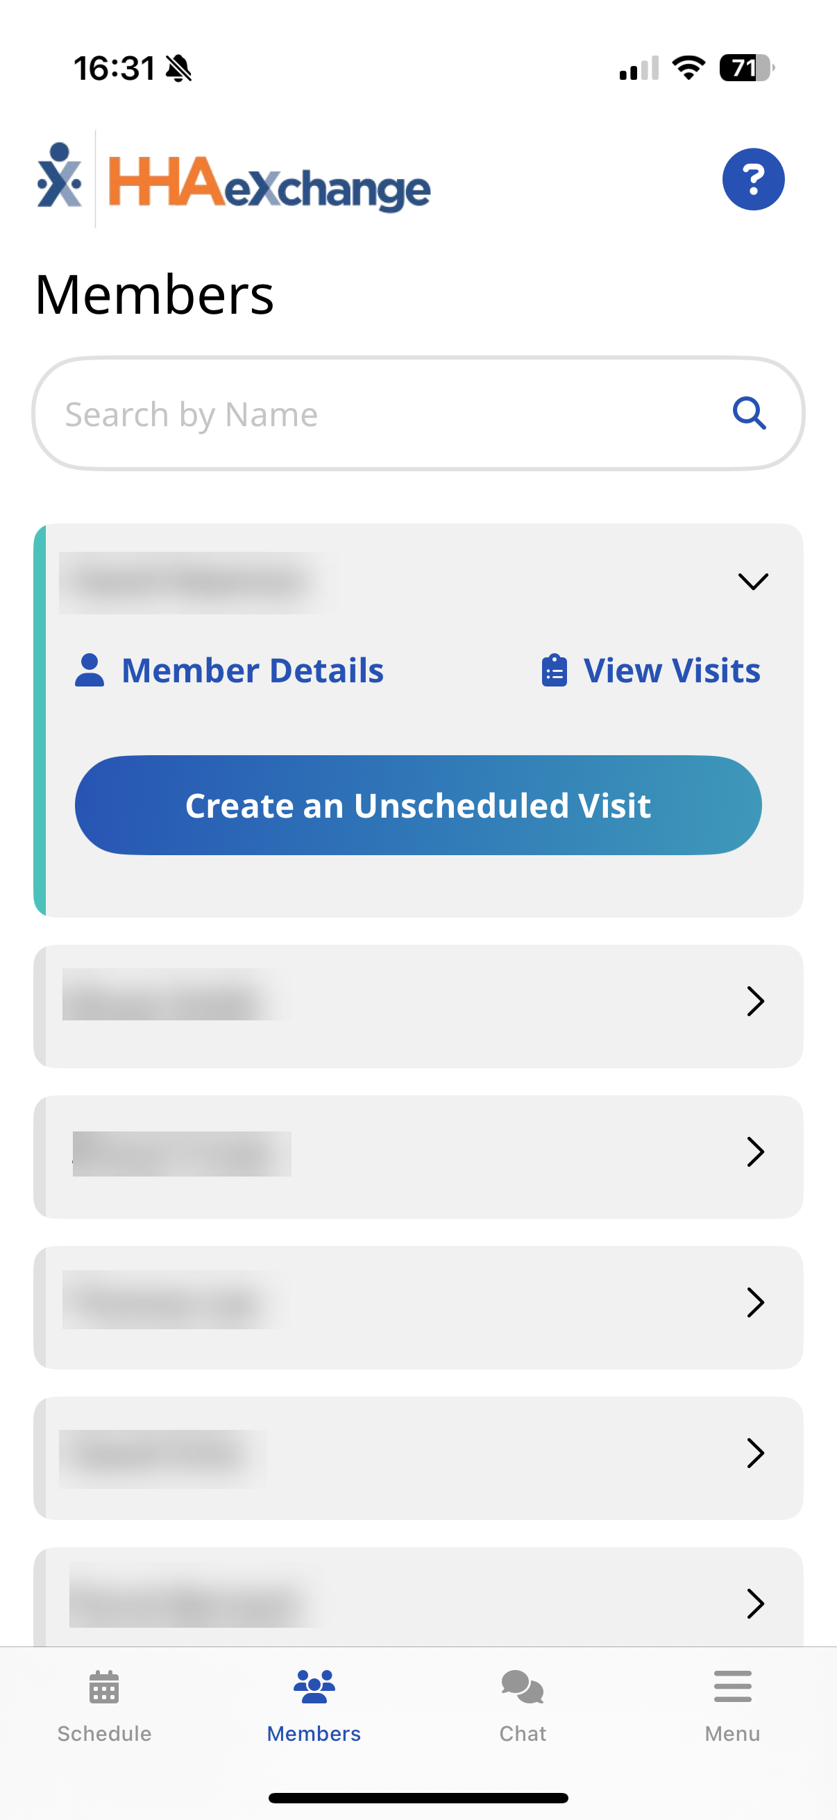This screenshot has height=1820, width=837.
Task: Tap the View Visits clipboard icon
Action: coord(555,671)
